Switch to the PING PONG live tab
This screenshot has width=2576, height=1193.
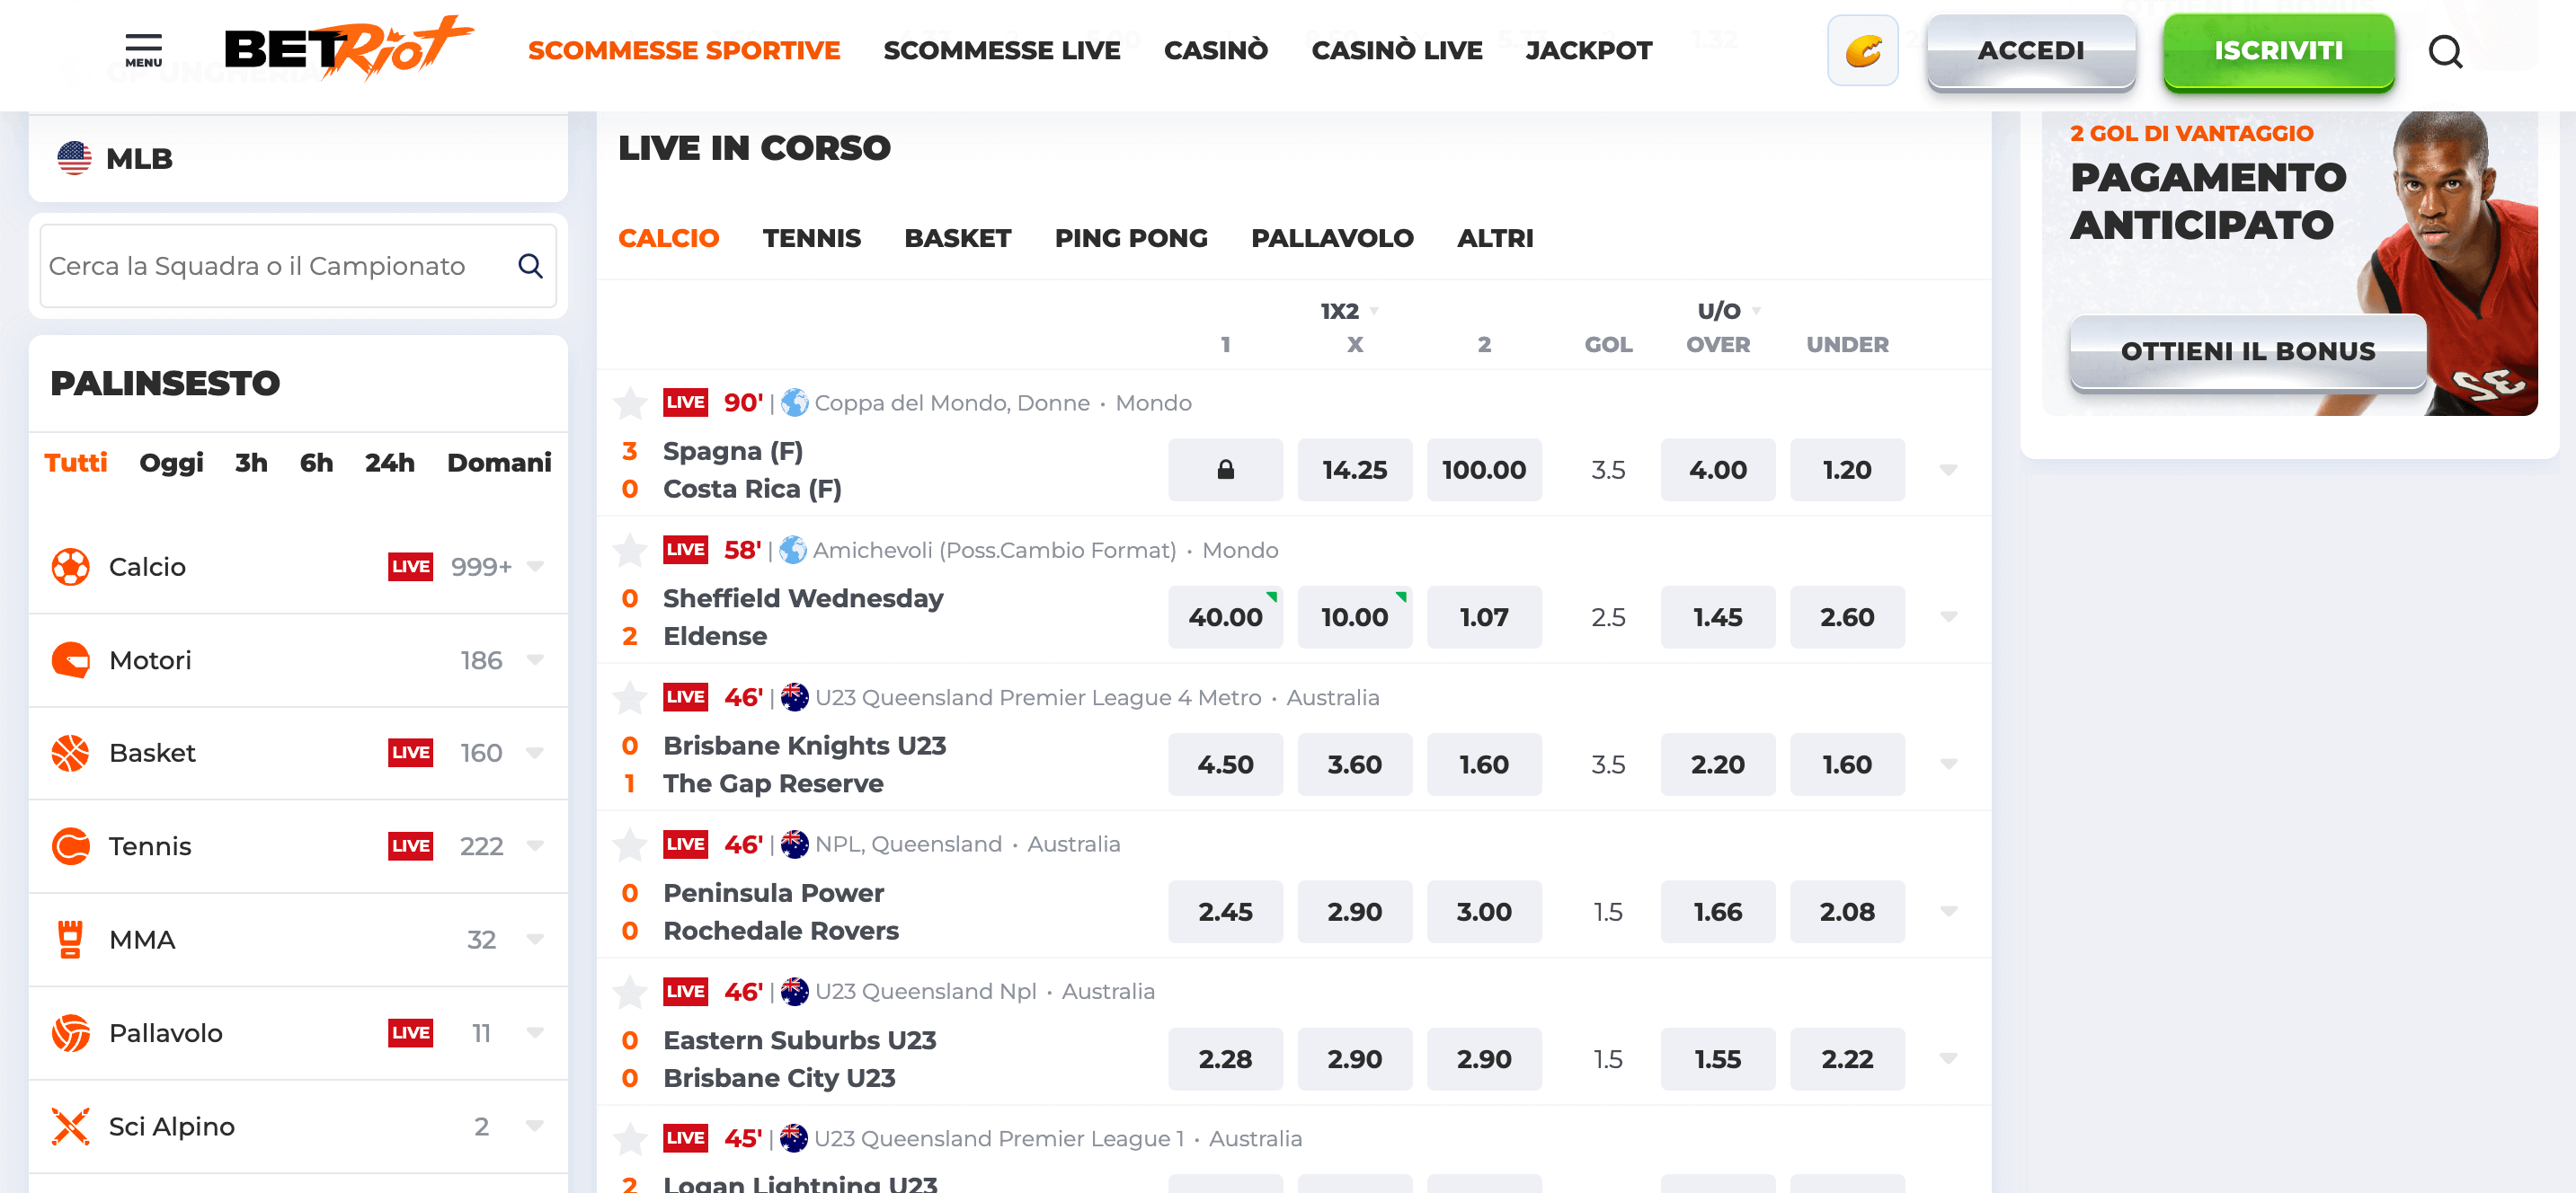[x=1130, y=238]
